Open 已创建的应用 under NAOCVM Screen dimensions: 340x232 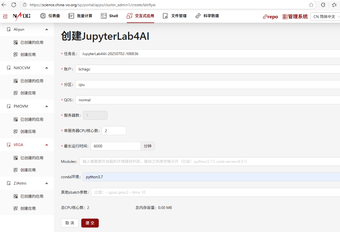click(32, 81)
